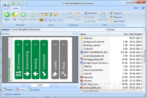Image resolution: width=147 pixels, height=98 pixels.
Task: Click file list scroll up arrow
Action: [144, 34]
